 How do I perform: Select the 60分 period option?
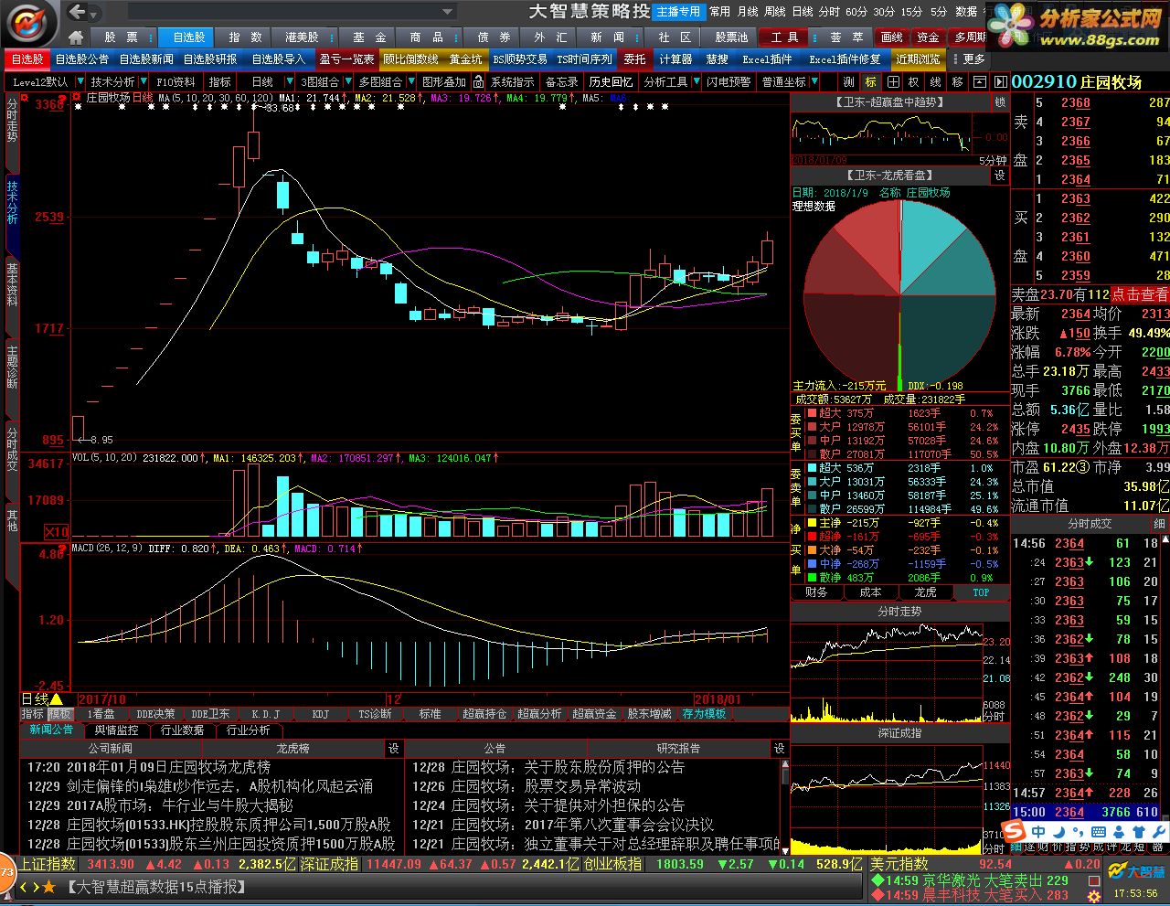pos(856,12)
